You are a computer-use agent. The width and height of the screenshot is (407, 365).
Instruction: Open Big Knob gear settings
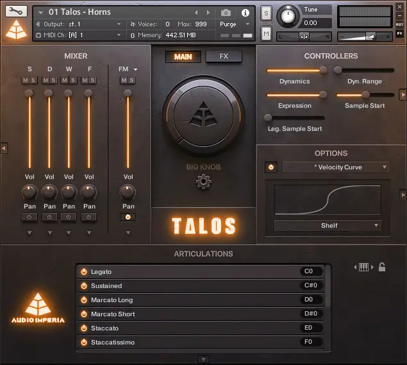click(203, 182)
